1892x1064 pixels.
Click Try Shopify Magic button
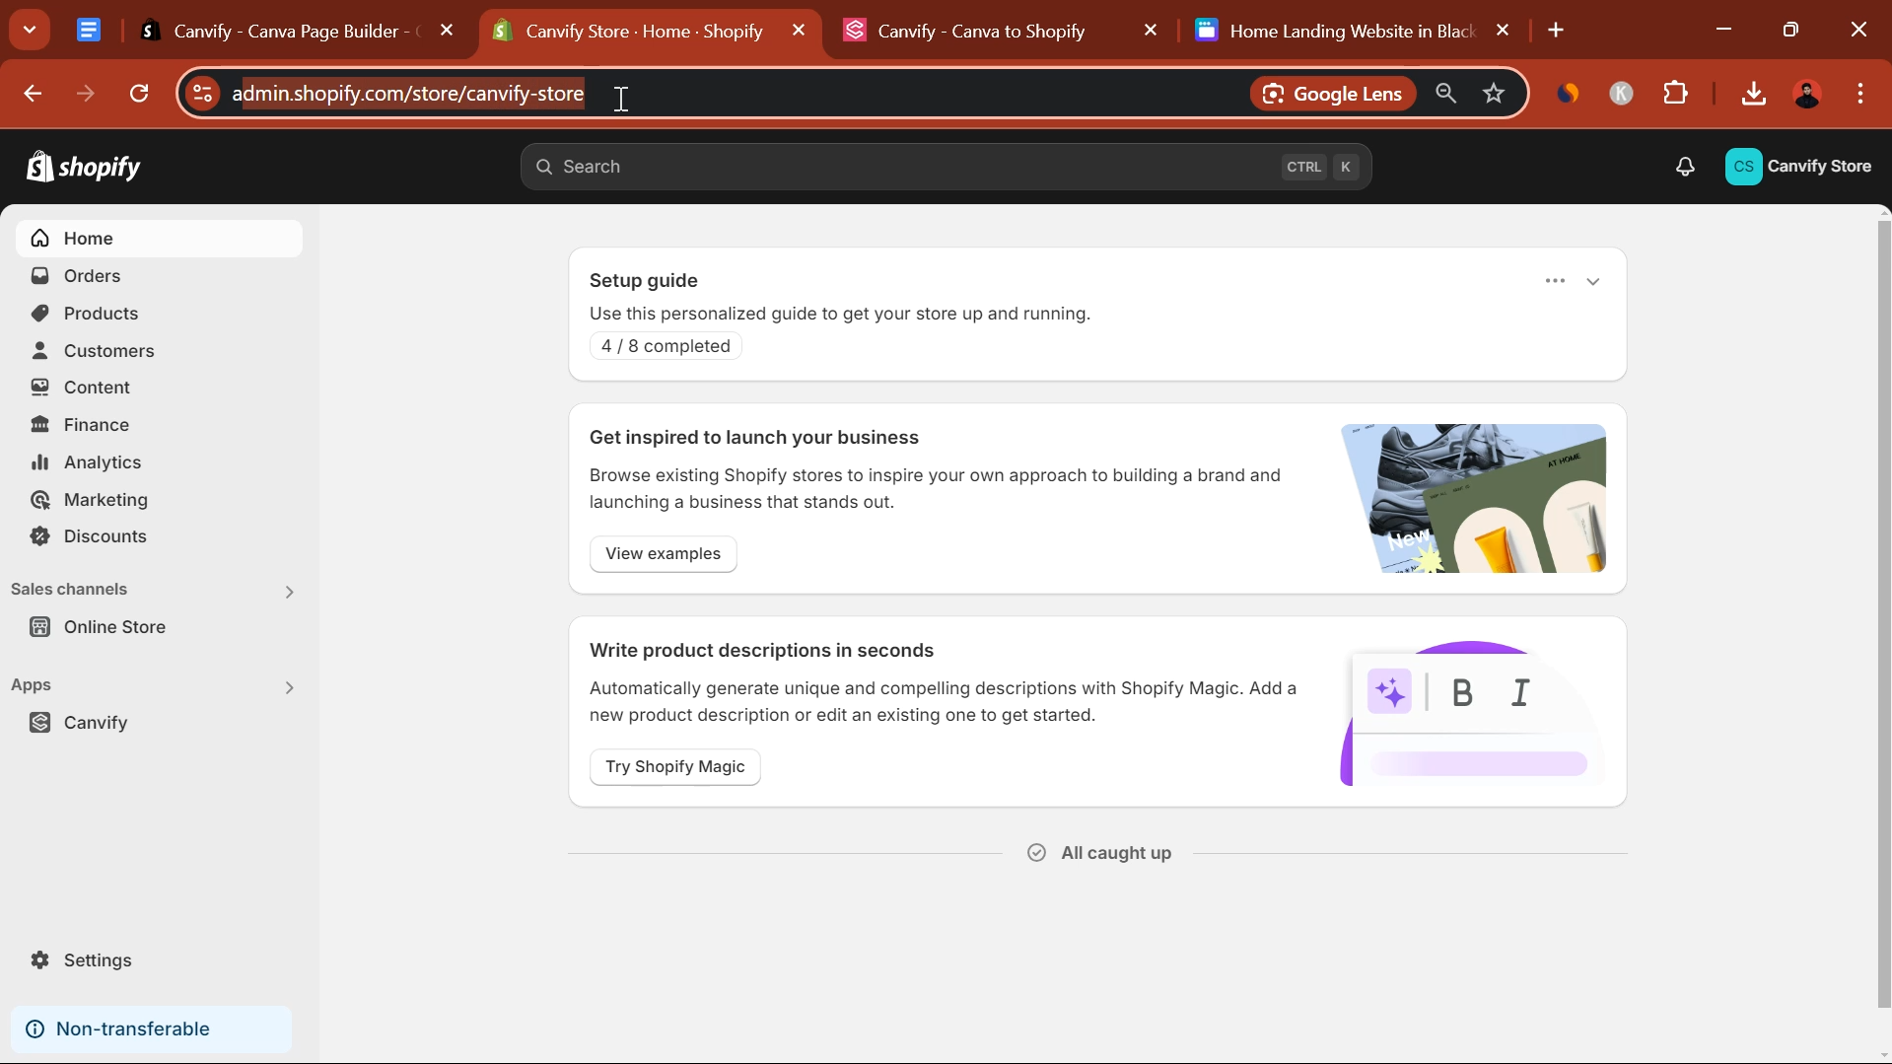(675, 767)
